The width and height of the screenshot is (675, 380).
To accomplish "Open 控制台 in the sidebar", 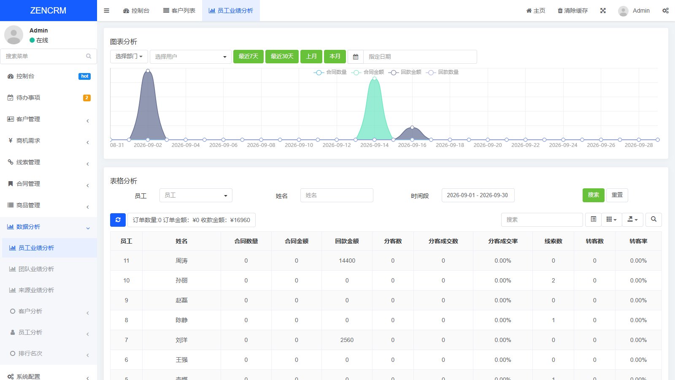I will coord(49,76).
